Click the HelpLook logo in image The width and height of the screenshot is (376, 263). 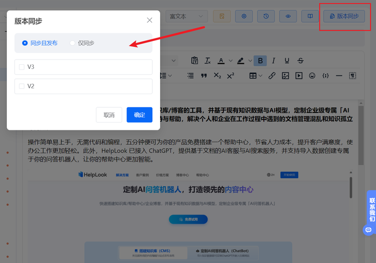coord(93,175)
